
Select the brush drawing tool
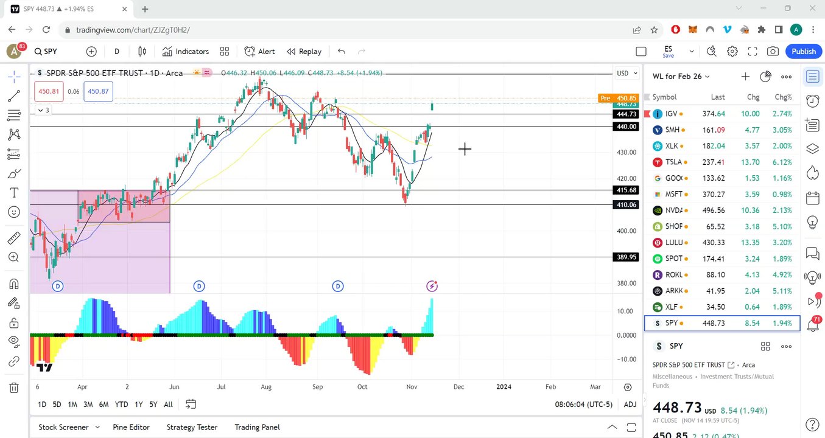coord(14,173)
